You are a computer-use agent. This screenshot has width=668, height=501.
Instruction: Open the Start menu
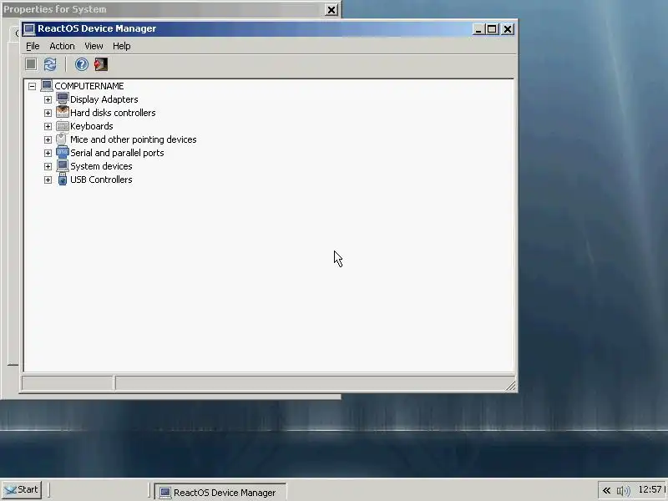click(22, 489)
